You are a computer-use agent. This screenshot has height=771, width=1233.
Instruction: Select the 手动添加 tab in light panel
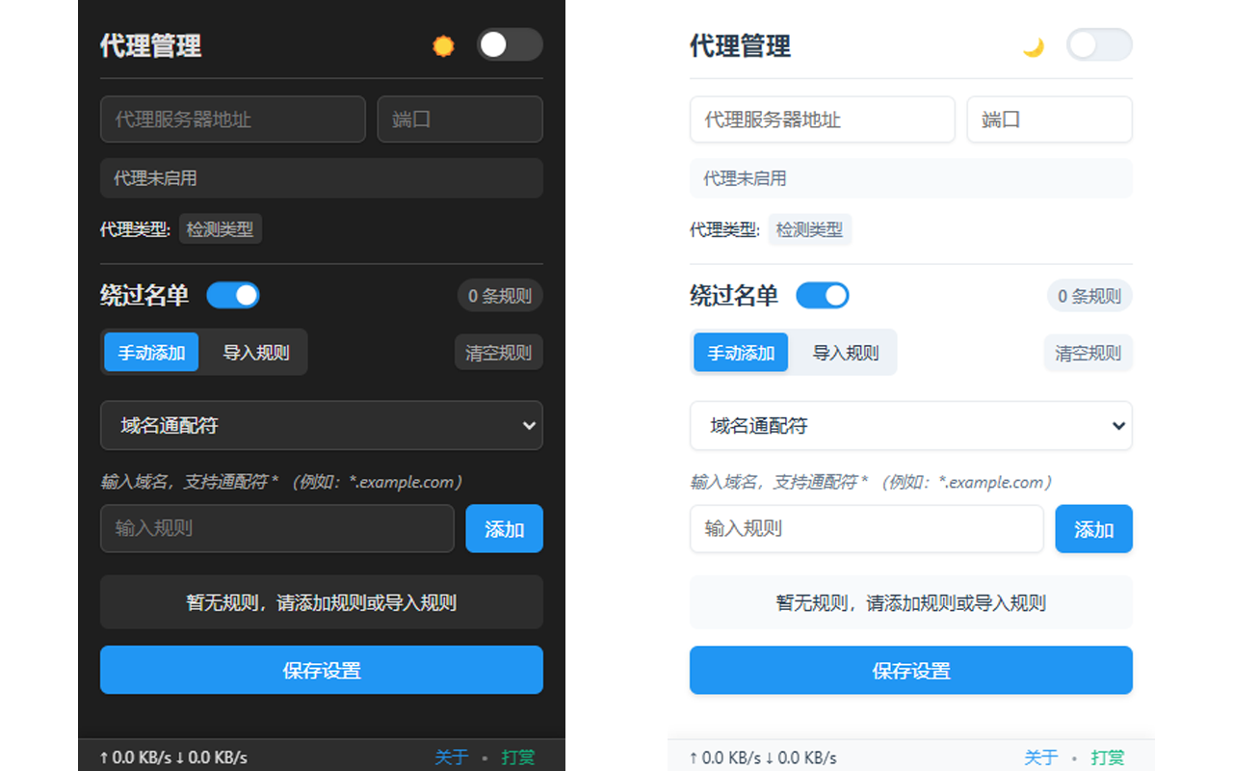(x=740, y=352)
